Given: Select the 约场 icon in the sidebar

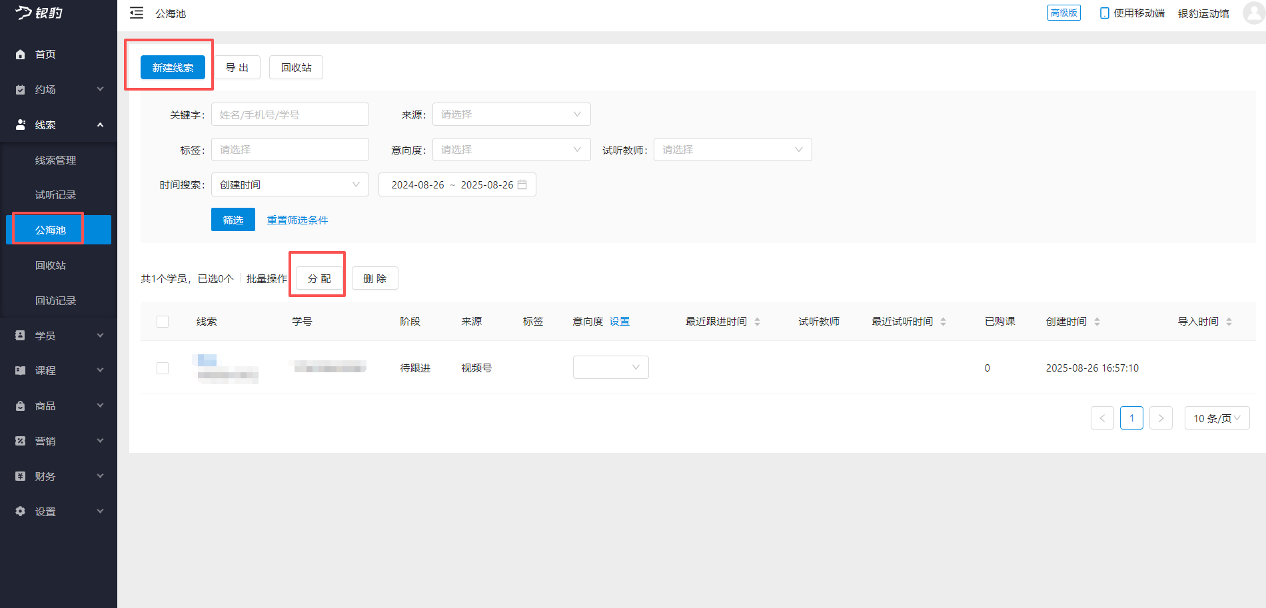Looking at the screenshot, I should coord(20,89).
